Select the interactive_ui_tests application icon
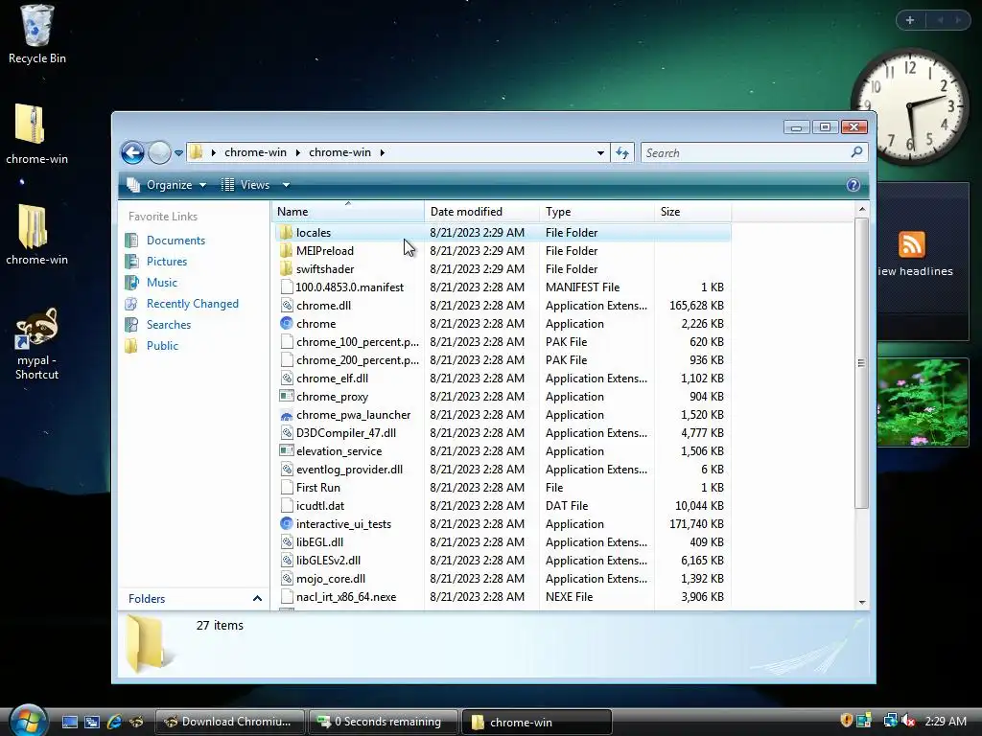 point(286,524)
